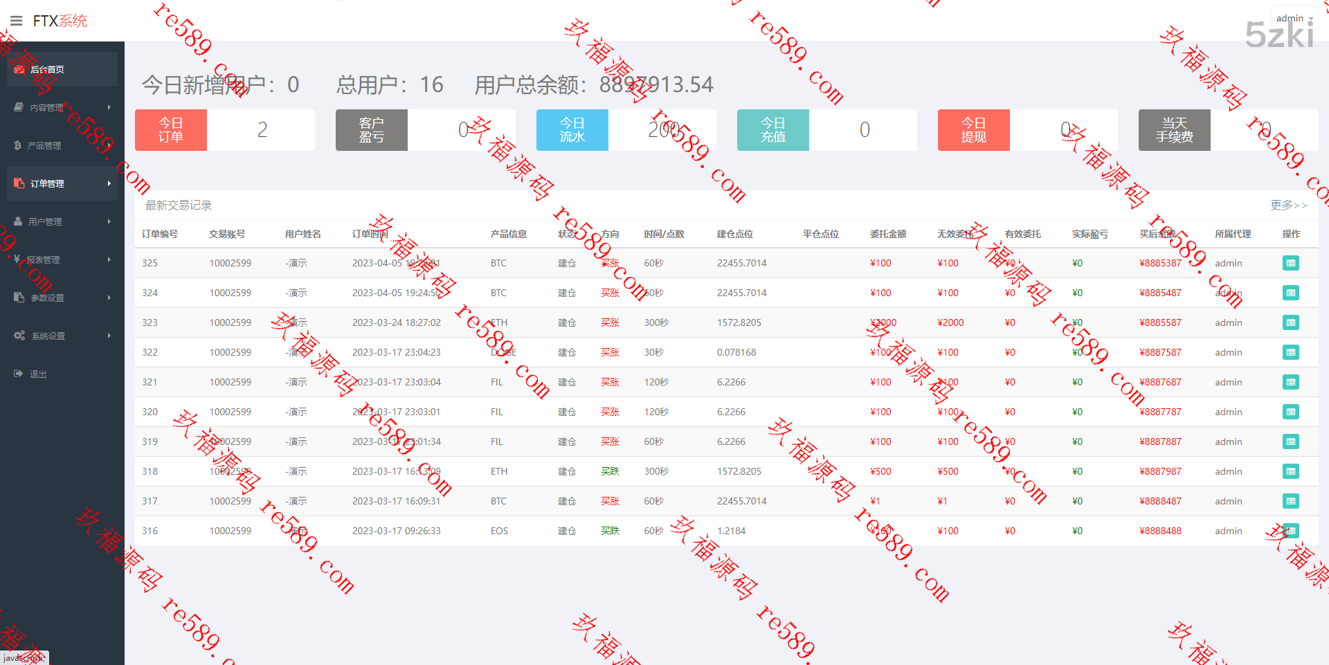Open details icon for order 323

[1290, 322]
